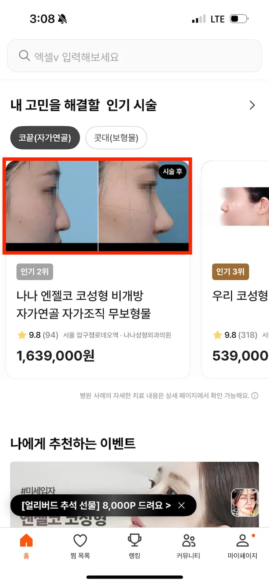The width and height of the screenshot is (269, 583).
Task: Tap the 인기 3위 rank badge
Action: pyautogui.click(x=231, y=272)
